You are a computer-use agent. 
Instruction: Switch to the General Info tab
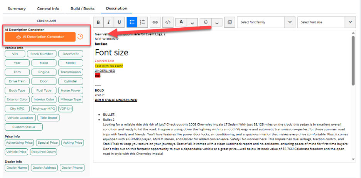(48, 9)
